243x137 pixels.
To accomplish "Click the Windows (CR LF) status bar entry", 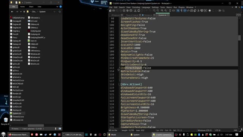I will click(205, 130).
